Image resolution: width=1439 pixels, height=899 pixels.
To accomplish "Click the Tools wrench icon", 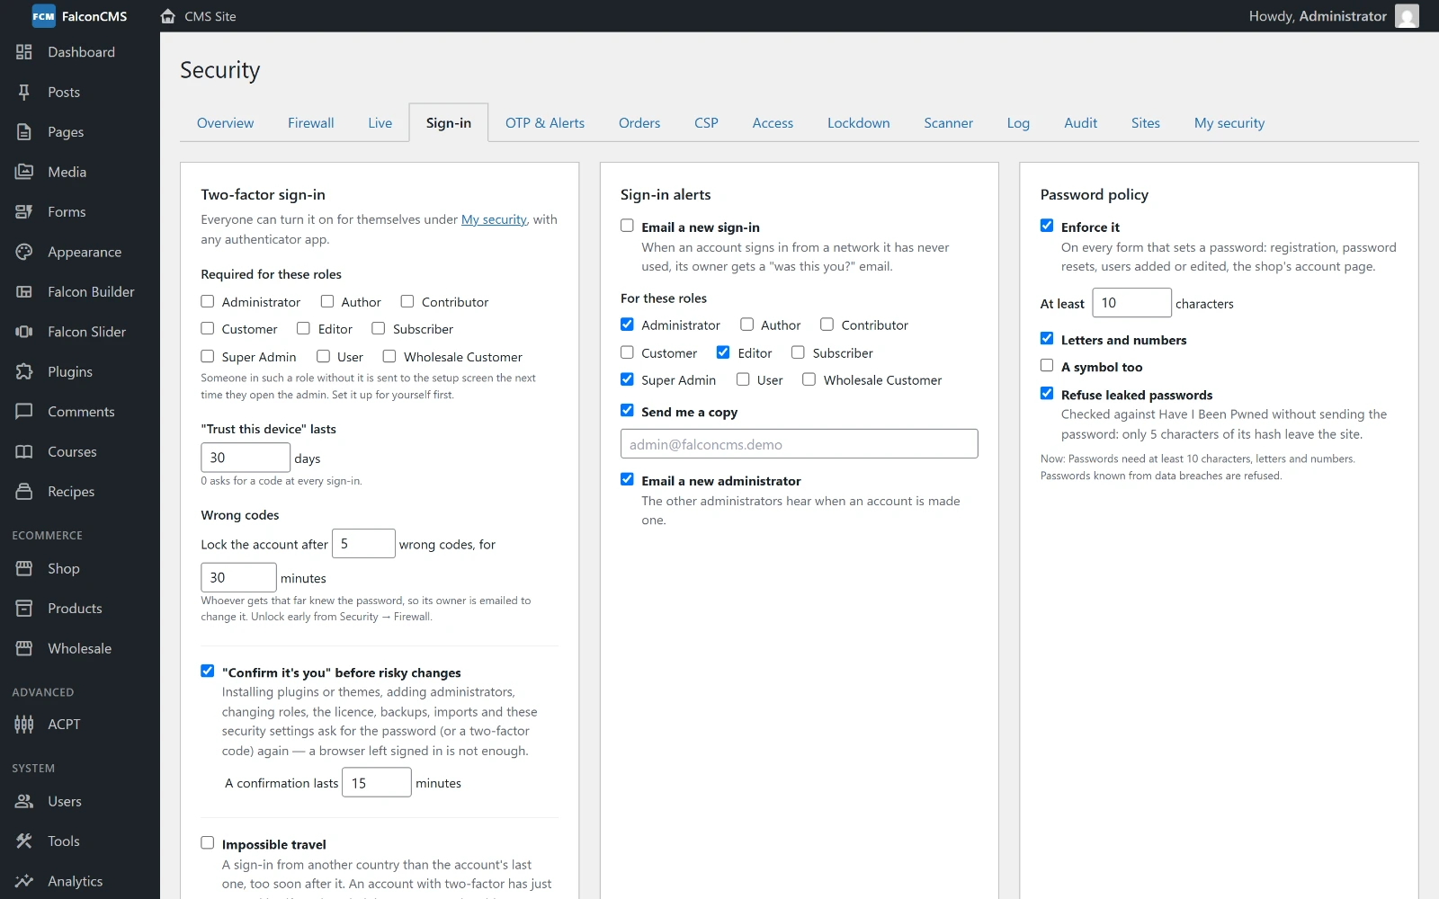I will click(24, 841).
